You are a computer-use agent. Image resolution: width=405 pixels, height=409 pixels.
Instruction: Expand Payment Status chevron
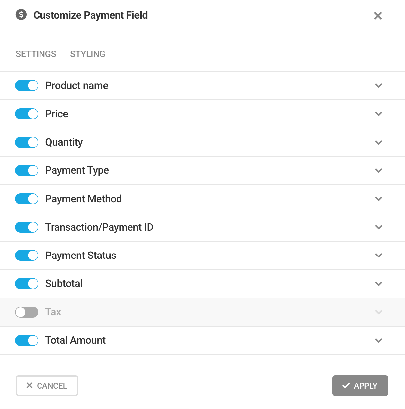(x=379, y=255)
